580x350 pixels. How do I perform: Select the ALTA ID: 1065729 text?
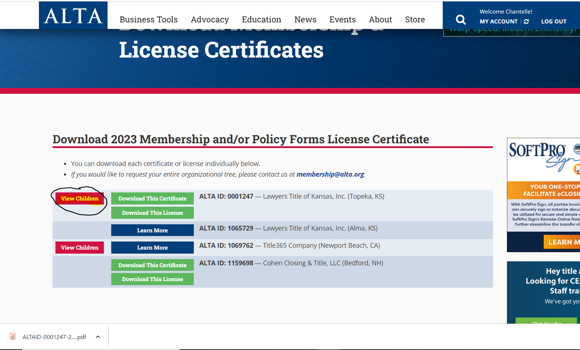pos(226,228)
